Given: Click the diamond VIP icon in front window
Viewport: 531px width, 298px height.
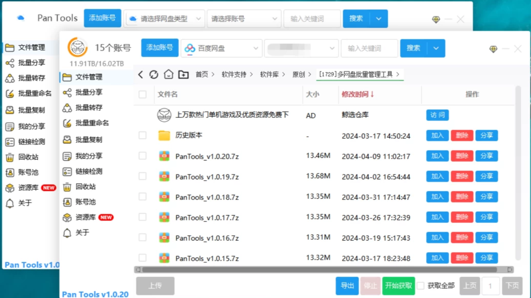Looking at the screenshot, I should point(493,49).
